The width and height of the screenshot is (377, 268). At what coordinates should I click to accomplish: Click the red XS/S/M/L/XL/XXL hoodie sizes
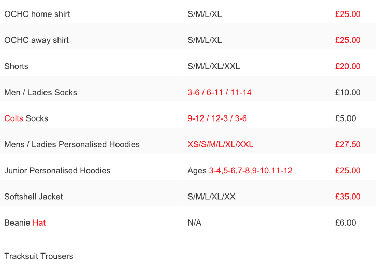[x=220, y=144]
